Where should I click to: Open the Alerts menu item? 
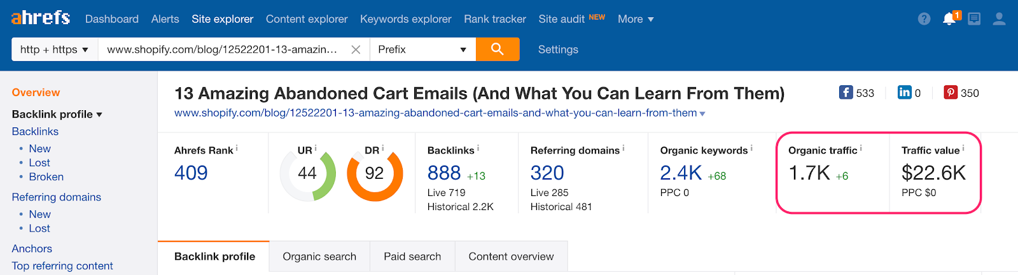165,19
